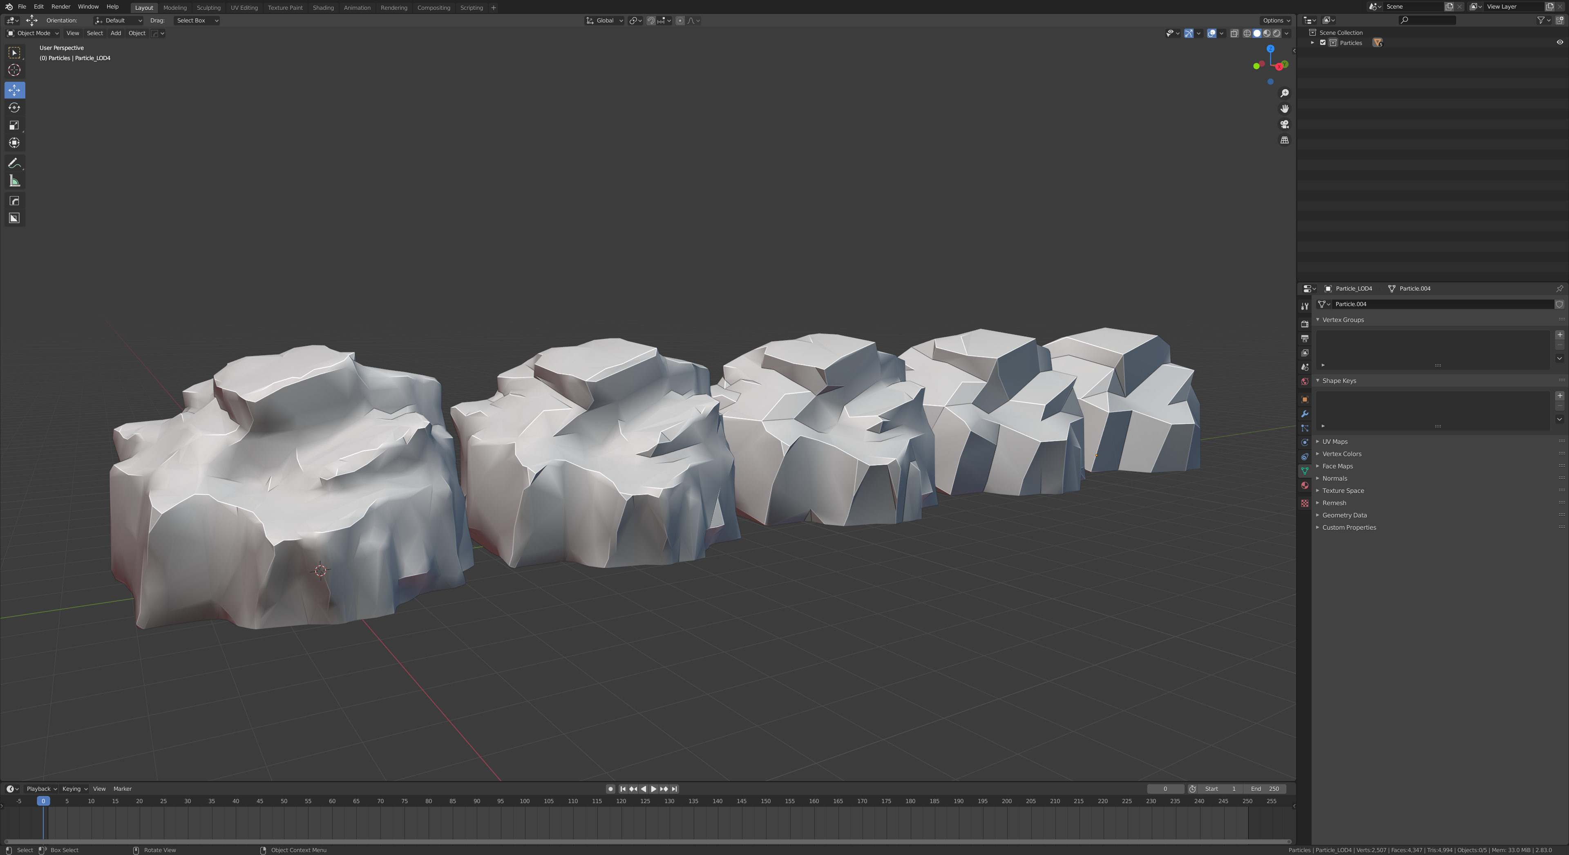The height and width of the screenshot is (855, 1569).
Task: Switch to rendered viewport shading
Action: click(x=1276, y=34)
